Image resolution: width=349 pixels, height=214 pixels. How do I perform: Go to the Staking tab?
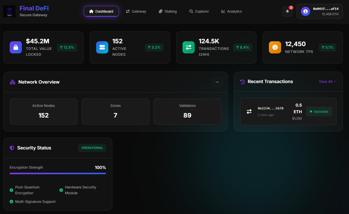point(168,11)
